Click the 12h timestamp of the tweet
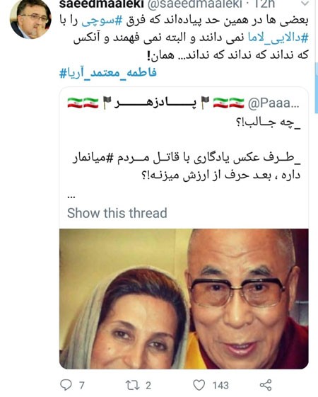The image size is (318, 397). tap(264, 4)
